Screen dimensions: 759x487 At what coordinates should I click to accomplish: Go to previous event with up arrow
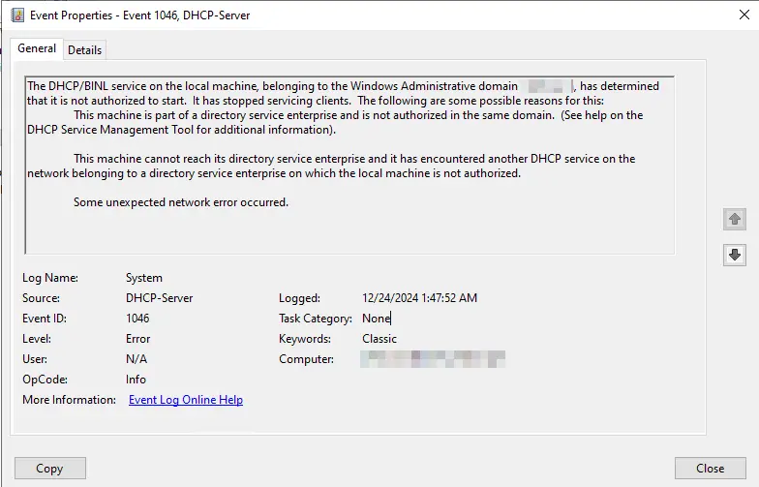point(735,219)
